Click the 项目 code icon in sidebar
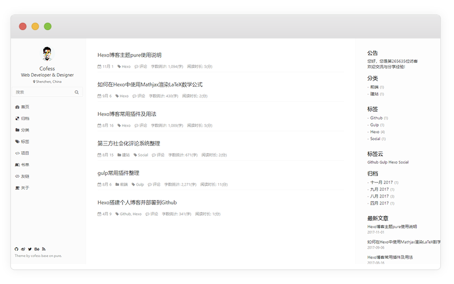The width and height of the screenshot is (454, 284). (x=17, y=153)
